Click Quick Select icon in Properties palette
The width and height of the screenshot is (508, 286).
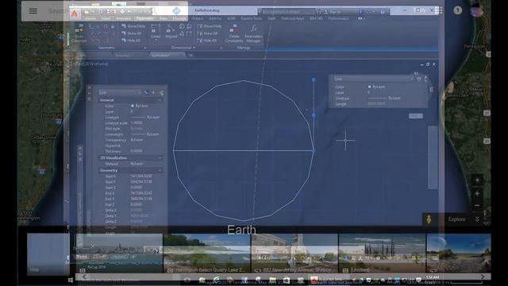(x=161, y=93)
